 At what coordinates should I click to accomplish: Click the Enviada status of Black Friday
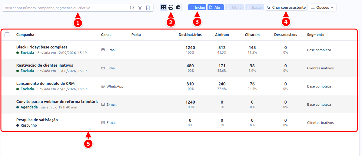[x=27, y=53]
